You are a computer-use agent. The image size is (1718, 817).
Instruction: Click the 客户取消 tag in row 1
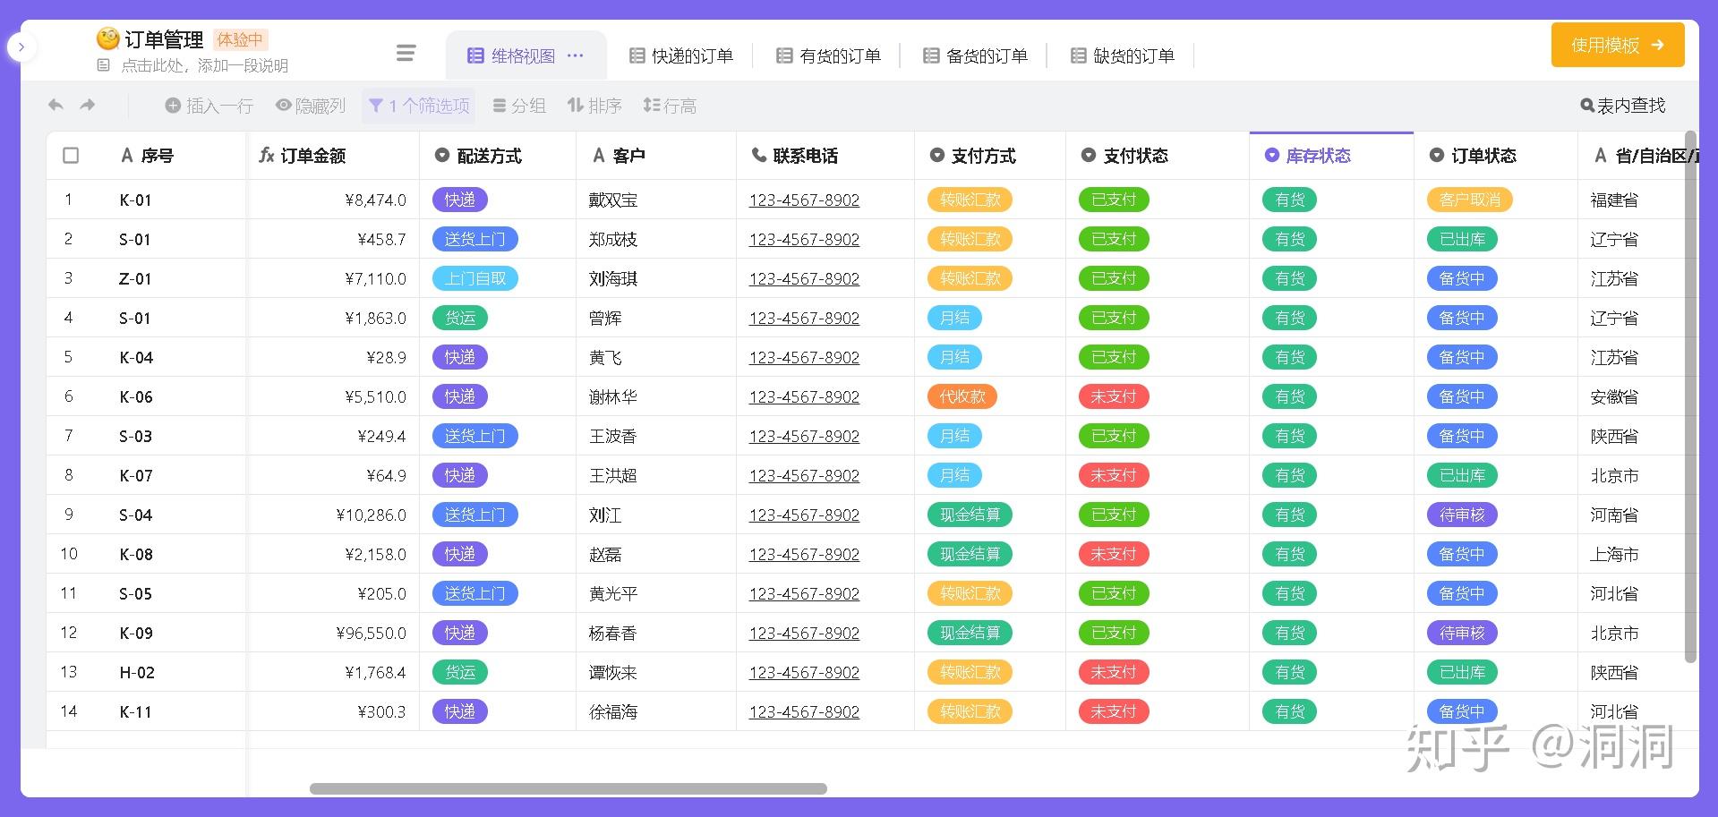point(1470,200)
